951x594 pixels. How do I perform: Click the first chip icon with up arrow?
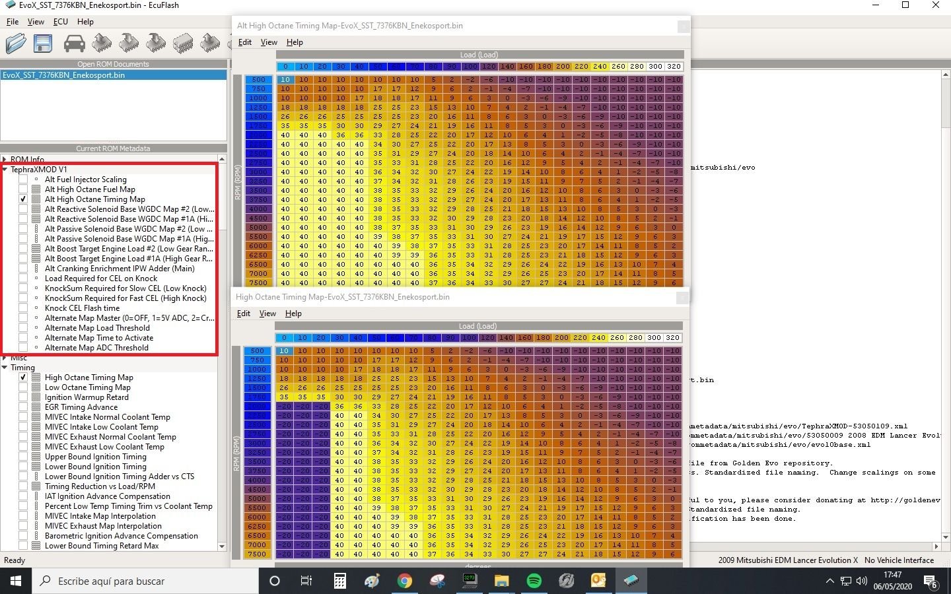click(x=102, y=44)
